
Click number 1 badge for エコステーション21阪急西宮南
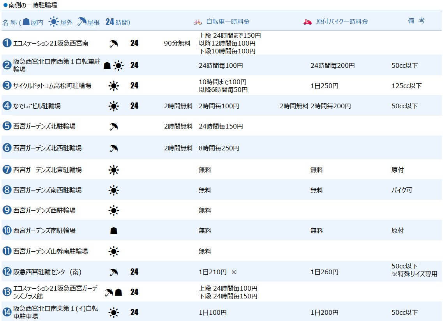[7, 43]
